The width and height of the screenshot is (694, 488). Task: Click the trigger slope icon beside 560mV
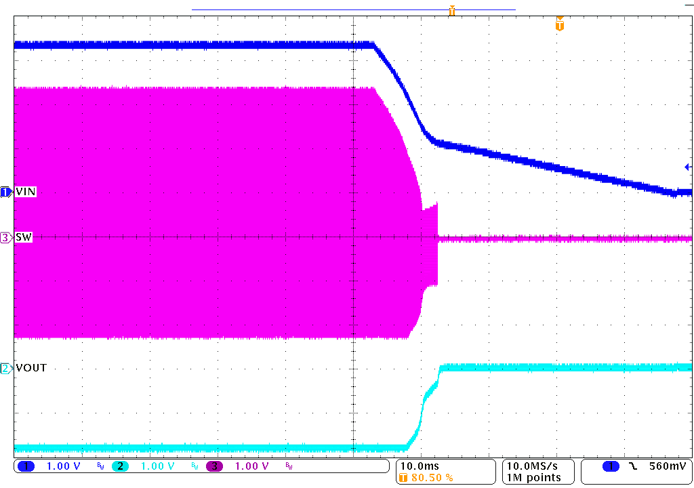[x=634, y=466]
